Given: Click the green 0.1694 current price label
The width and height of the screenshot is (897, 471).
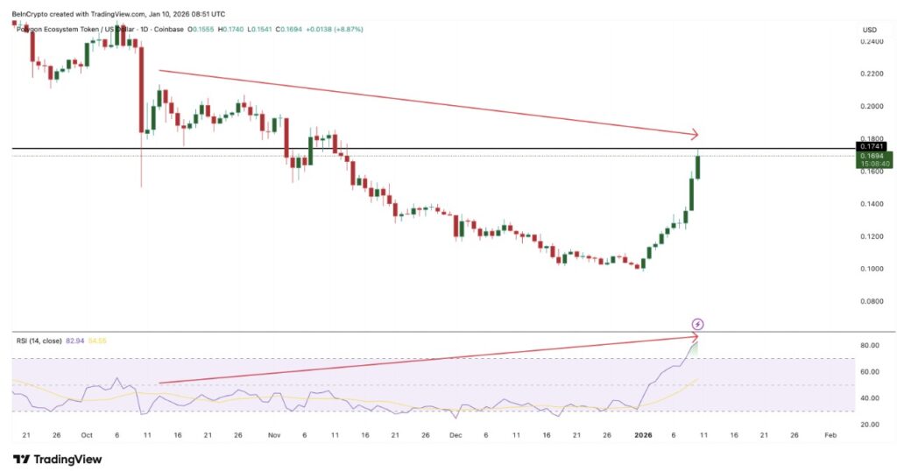Looking at the screenshot, I should point(873,156).
